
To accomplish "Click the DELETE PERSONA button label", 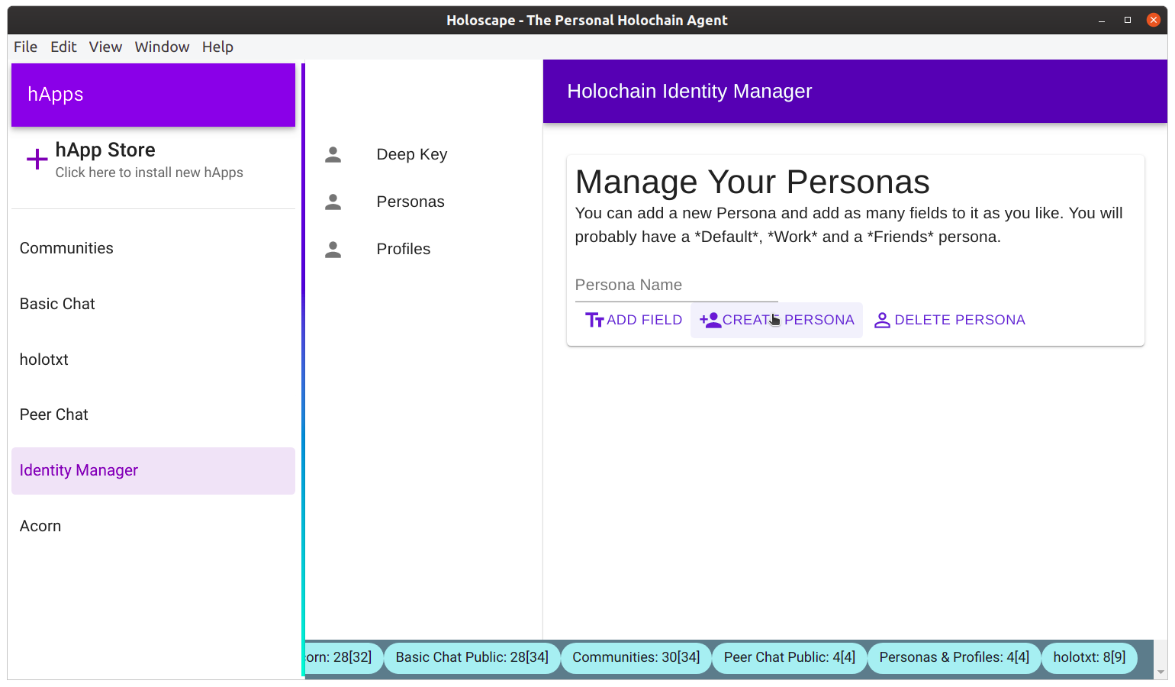I will coord(960,320).
